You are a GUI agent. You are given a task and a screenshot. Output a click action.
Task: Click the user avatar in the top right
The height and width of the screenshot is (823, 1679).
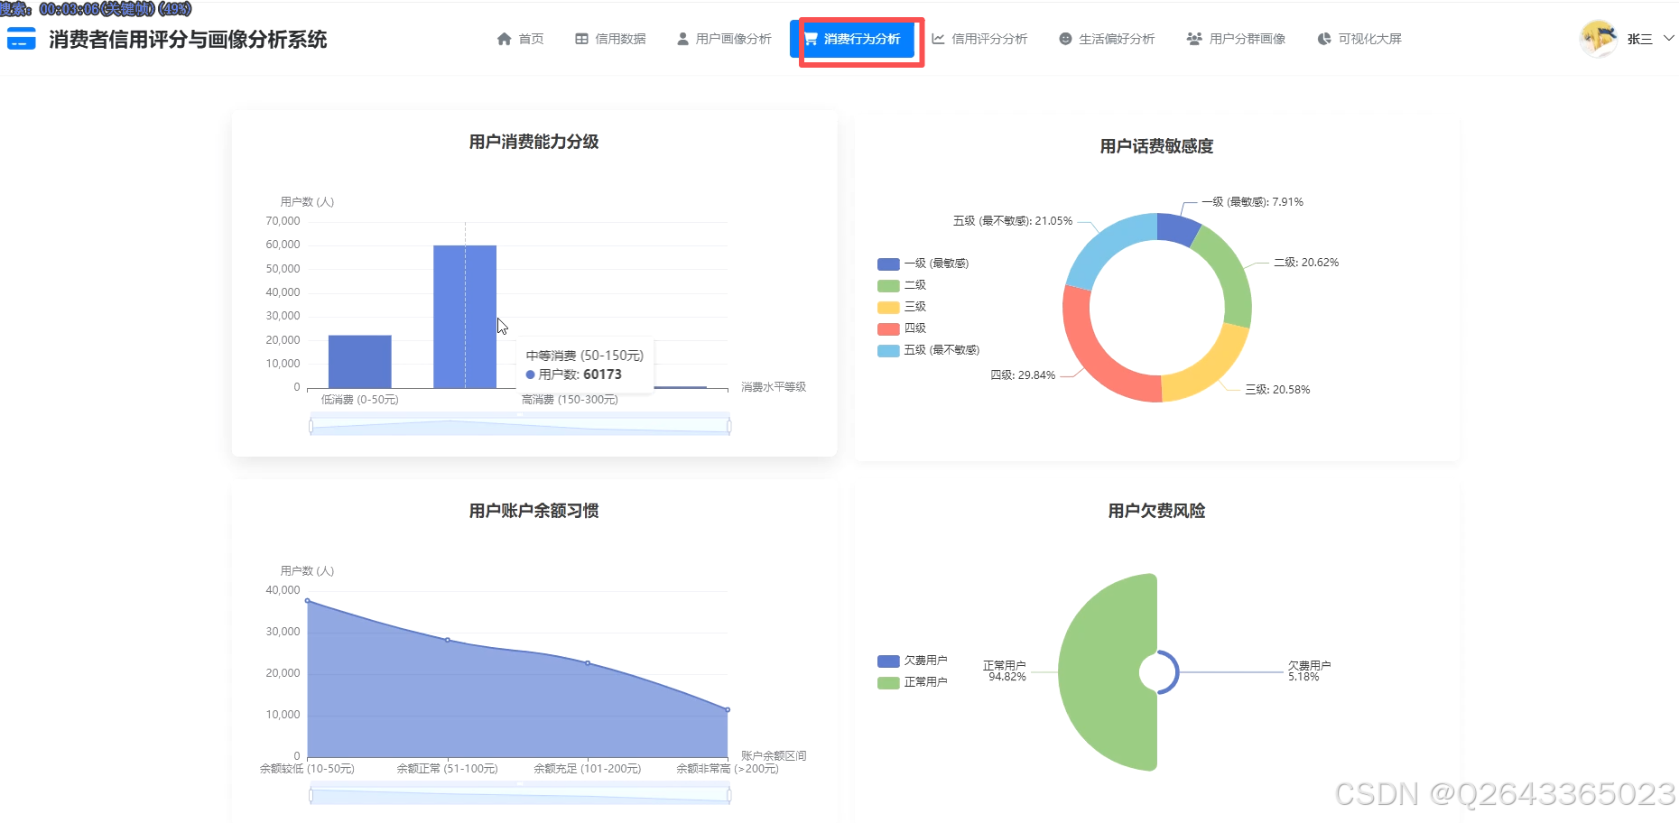(x=1597, y=39)
